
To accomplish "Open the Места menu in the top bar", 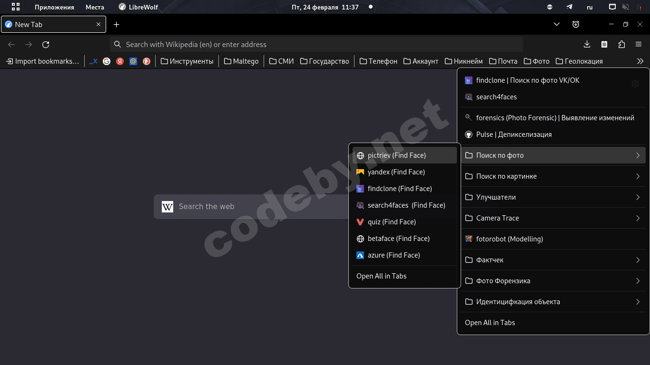I will coord(95,7).
